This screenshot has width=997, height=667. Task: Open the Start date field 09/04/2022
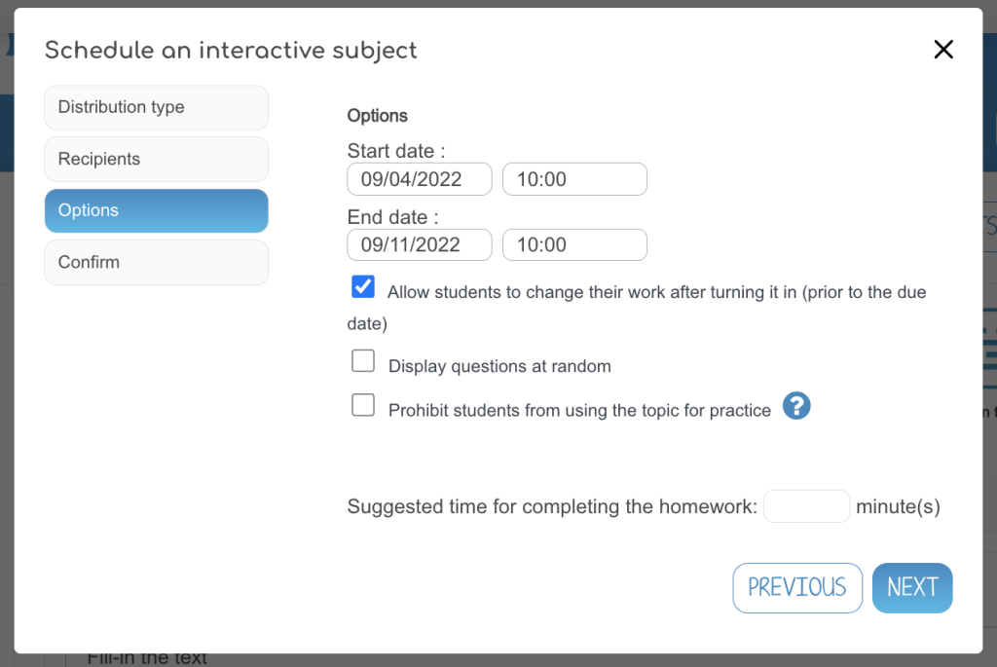[x=419, y=179]
